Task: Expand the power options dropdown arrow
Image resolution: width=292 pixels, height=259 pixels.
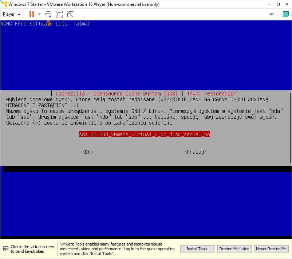Action: [39, 14]
